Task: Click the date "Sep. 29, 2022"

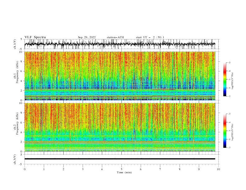Action: tap(87, 37)
